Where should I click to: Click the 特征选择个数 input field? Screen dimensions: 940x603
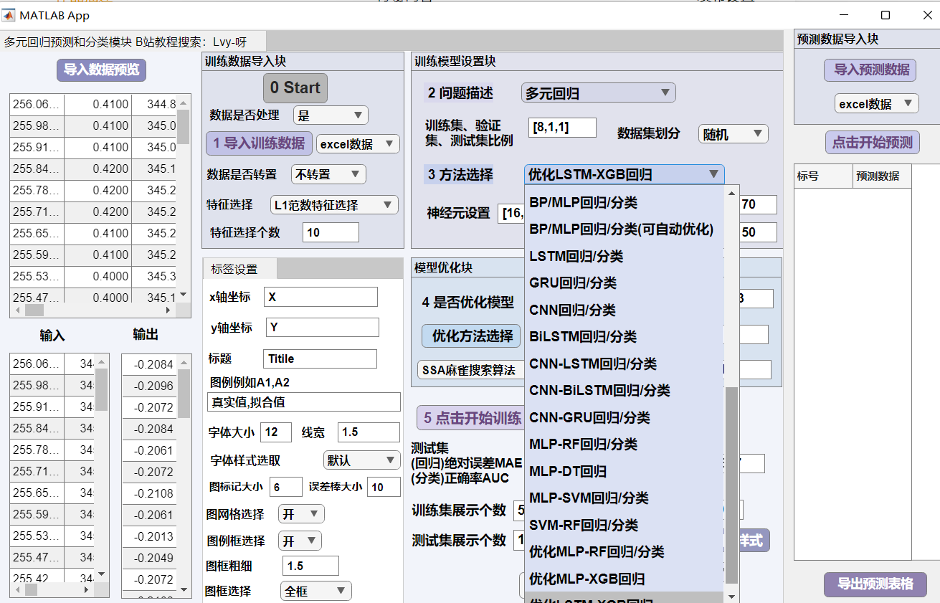click(x=331, y=232)
